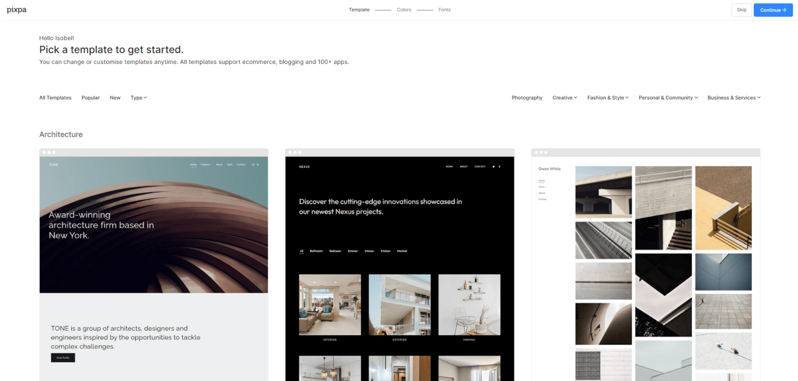Click the search icon in the TONE template navbar
The height and width of the screenshot is (381, 798).
point(253,164)
